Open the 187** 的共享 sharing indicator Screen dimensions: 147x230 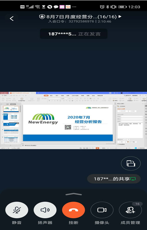[114, 179]
